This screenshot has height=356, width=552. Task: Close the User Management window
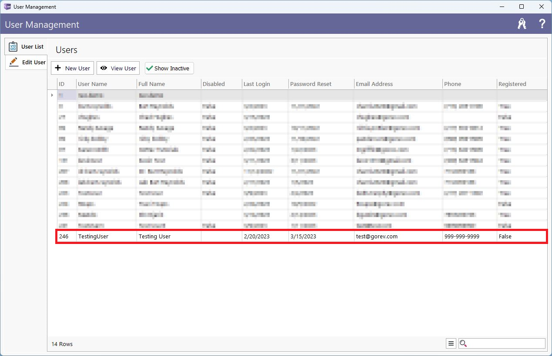[542, 7]
